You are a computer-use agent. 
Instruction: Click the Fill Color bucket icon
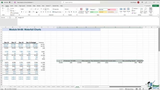(33, 12)
